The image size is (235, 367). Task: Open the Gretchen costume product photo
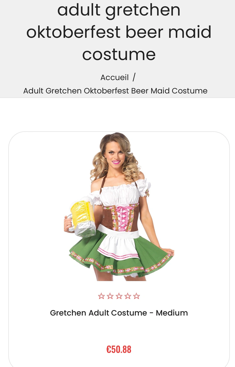[119, 207]
